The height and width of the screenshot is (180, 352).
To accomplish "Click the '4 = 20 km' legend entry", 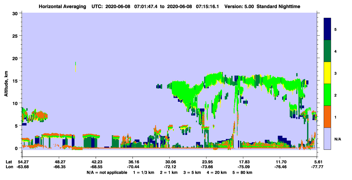I will 216,172.
